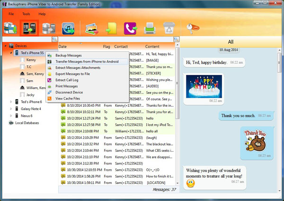
Task: Select the Nexus 6 device
Action: pyautogui.click(x=27, y=116)
